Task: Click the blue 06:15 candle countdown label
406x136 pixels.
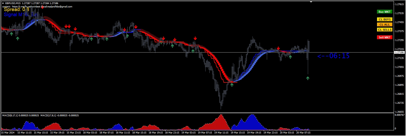Action: point(333,56)
